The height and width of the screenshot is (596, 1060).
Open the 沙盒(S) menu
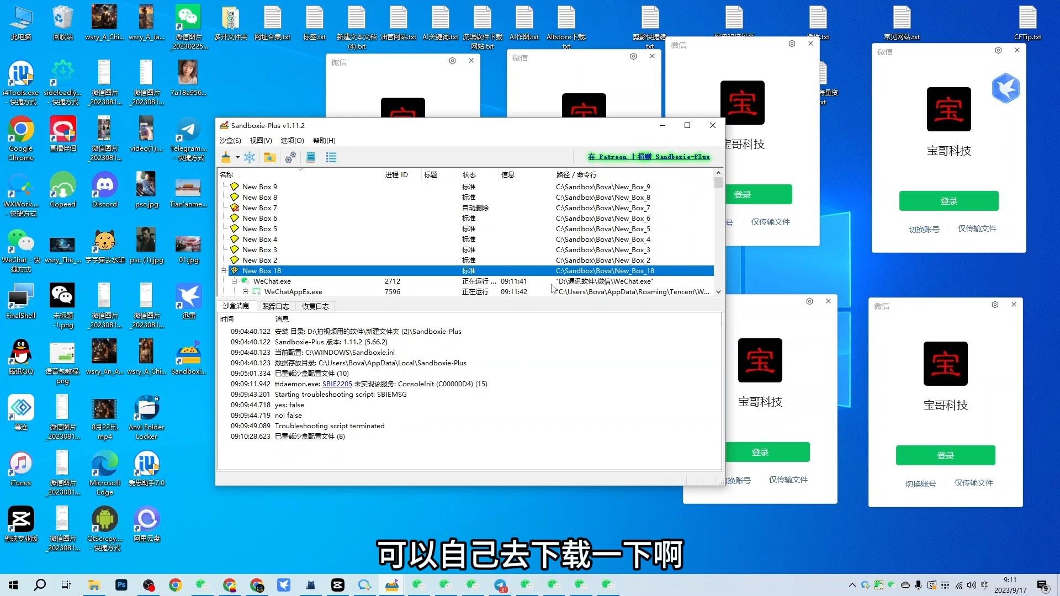(x=230, y=141)
